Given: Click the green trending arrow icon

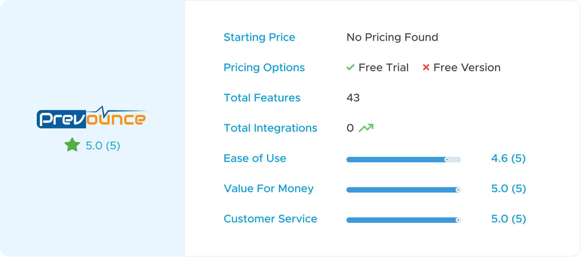Looking at the screenshot, I should pyautogui.click(x=366, y=128).
